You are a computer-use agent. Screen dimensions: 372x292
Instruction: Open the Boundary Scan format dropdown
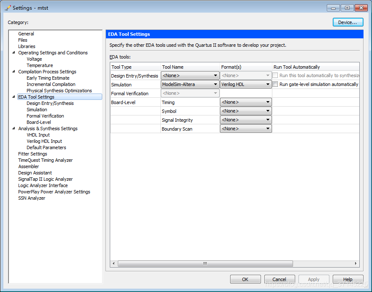[x=246, y=129]
